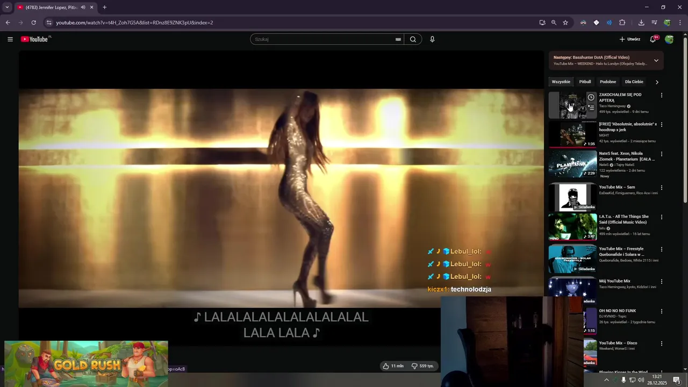Screen dimensions: 688x387
Task: Open the extensions puzzle menu
Action: [x=622, y=23]
